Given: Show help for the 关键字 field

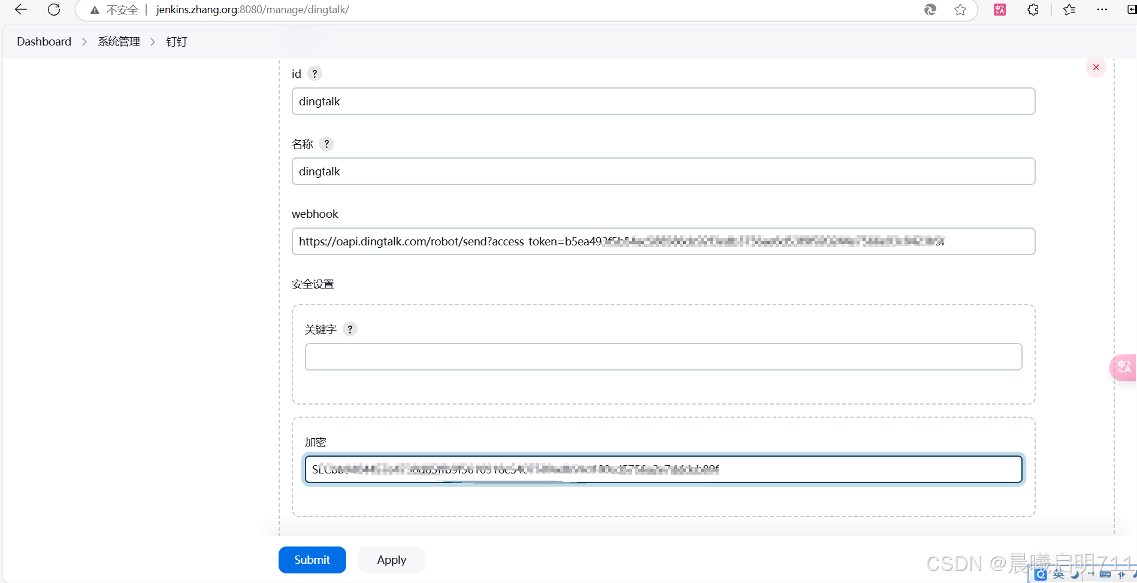Looking at the screenshot, I should 350,329.
